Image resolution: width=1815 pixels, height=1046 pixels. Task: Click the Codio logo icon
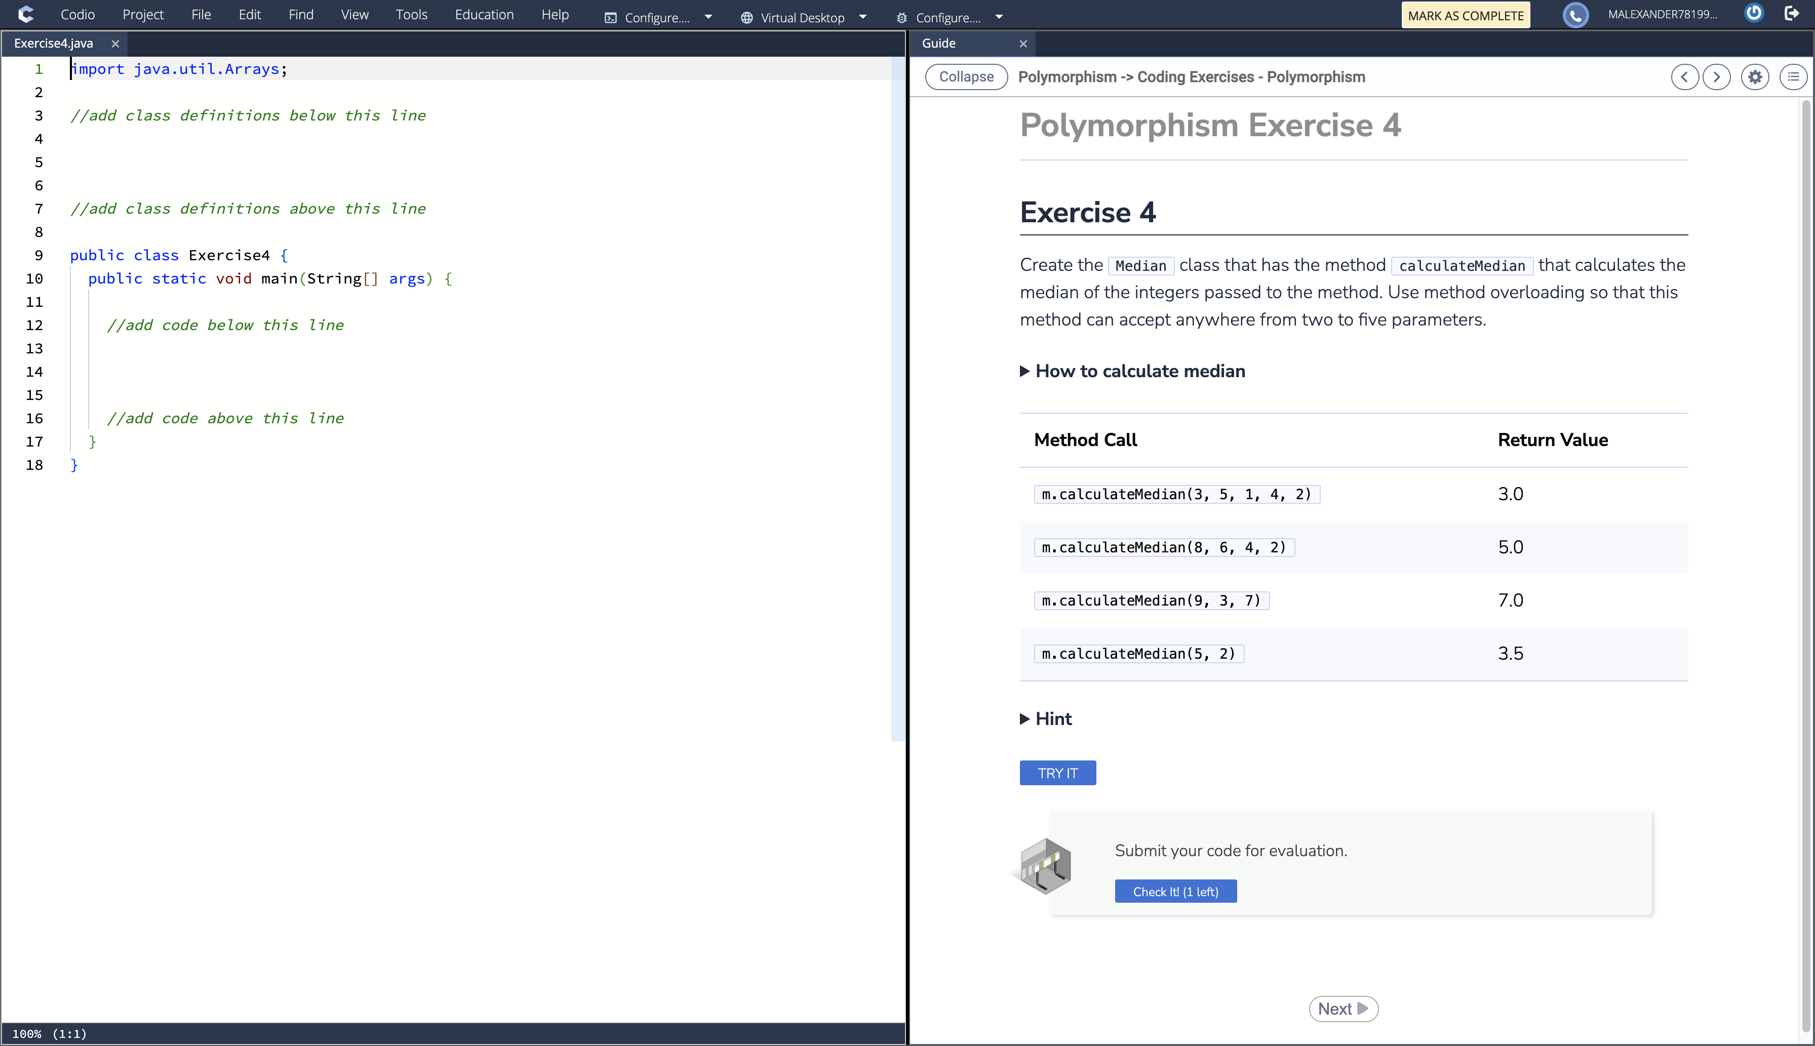click(26, 14)
